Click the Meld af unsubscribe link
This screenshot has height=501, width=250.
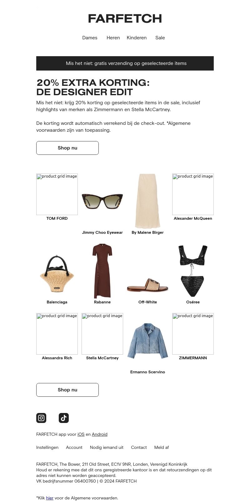[x=162, y=447]
